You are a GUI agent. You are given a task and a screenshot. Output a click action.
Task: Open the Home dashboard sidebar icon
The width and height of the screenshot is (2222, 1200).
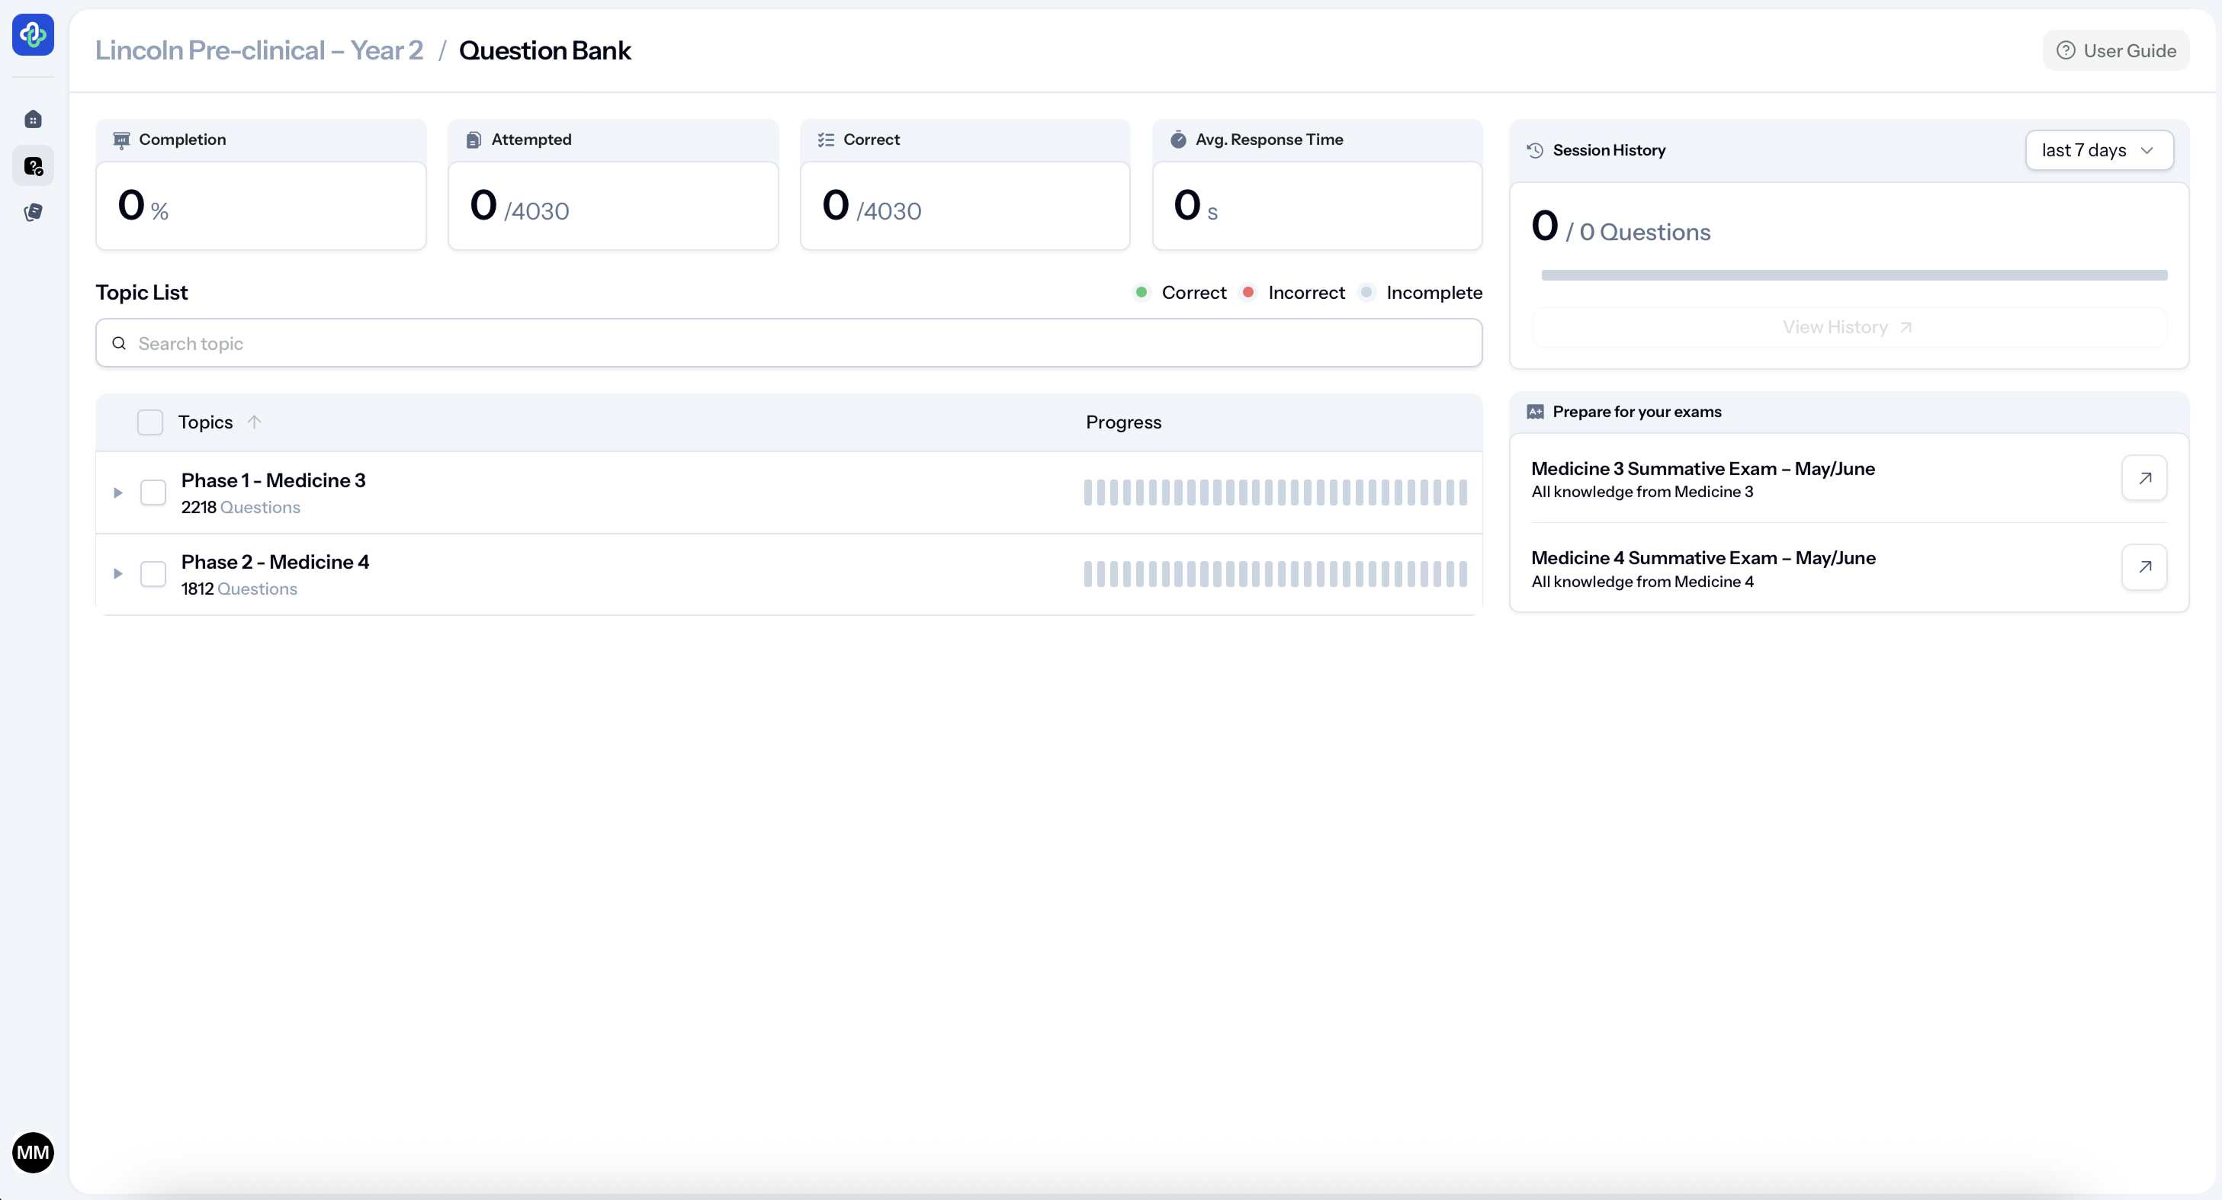(x=33, y=119)
